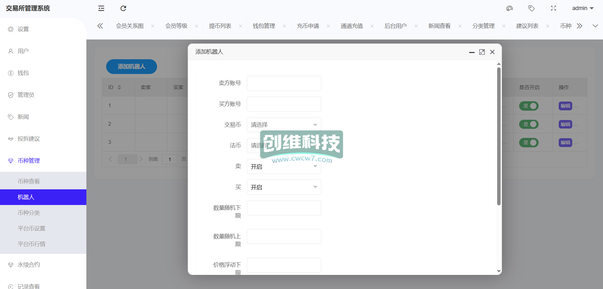603x289 pixels.
Task: Close the 会员关系图 tab using its x
Action: point(153,26)
